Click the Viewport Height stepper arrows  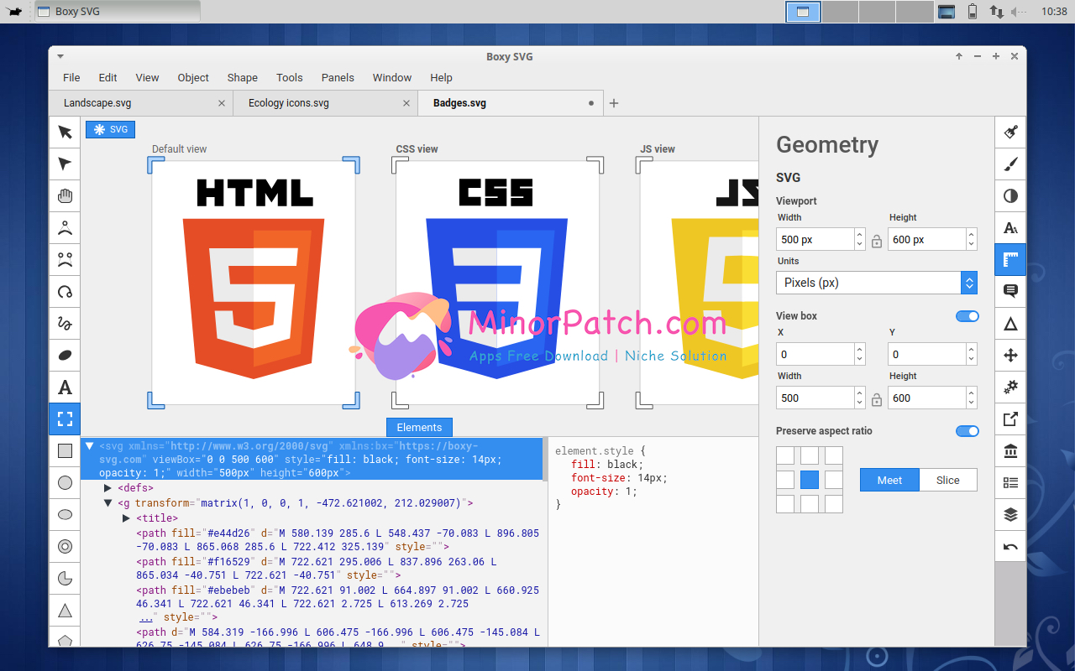coord(972,240)
